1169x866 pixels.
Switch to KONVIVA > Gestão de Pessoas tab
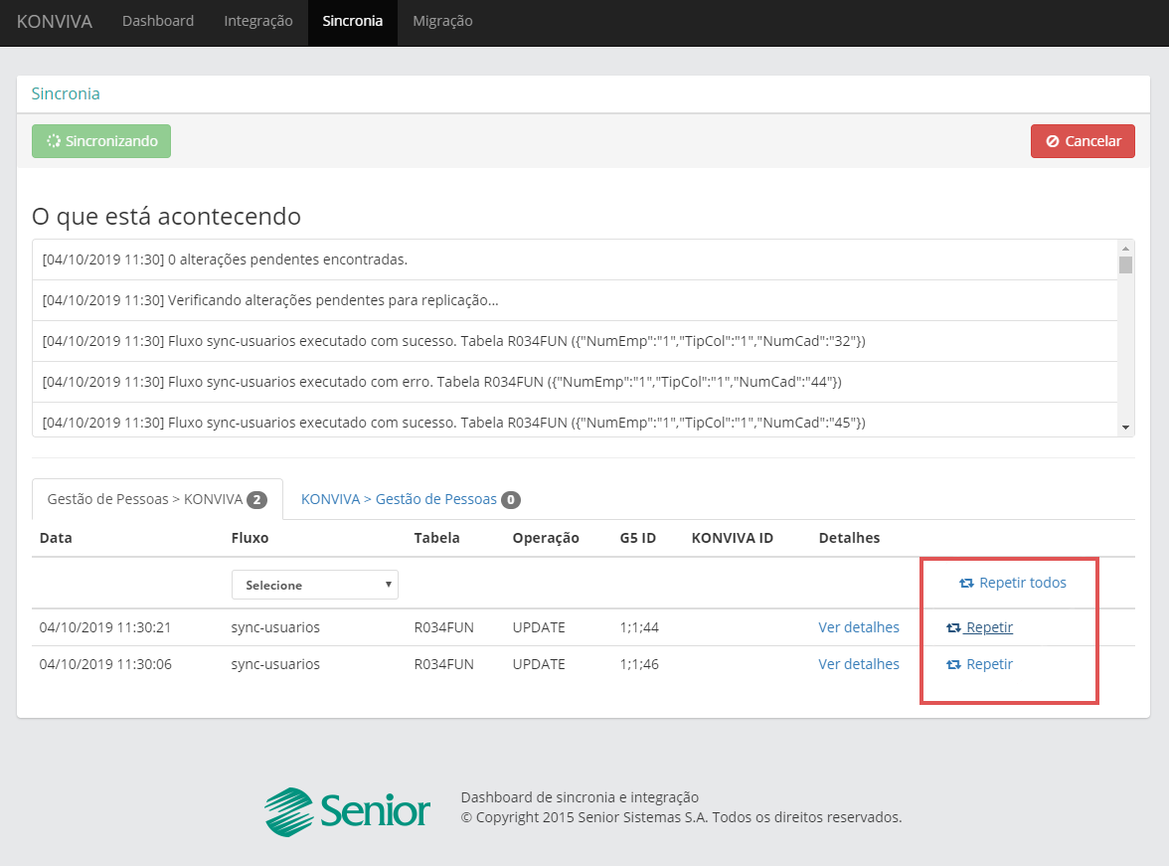(x=411, y=499)
